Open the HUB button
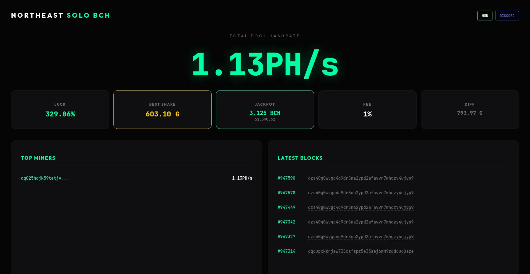 pyautogui.click(x=485, y=16)
